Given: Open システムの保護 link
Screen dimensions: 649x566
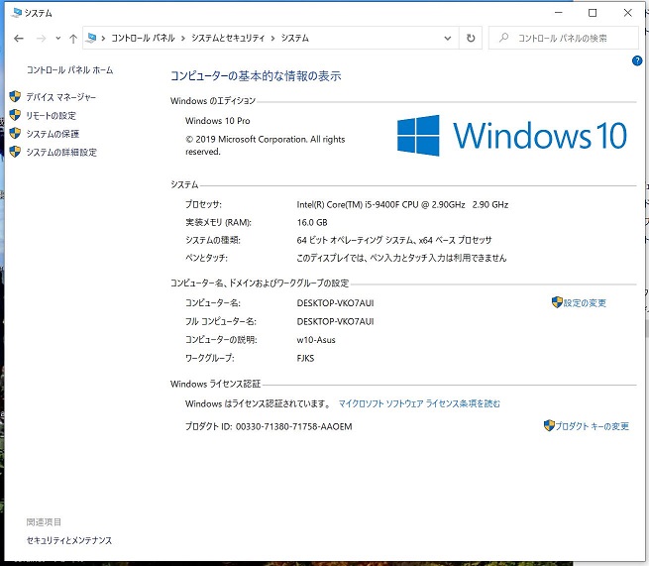Looking at the screenshot, I should [x=53, y=134].
